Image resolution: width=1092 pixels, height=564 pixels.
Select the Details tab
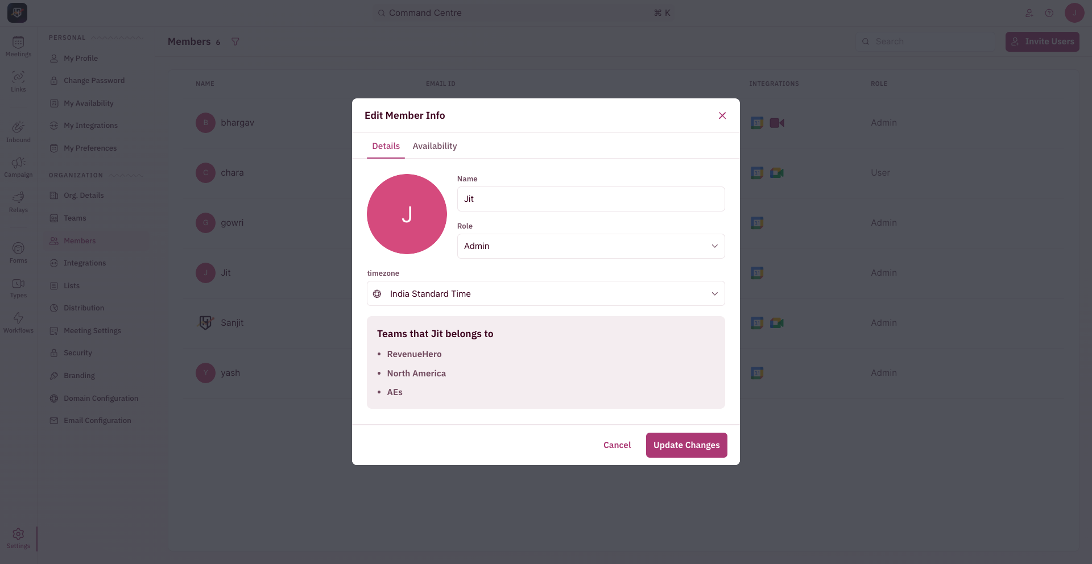(x=386, y=146)
